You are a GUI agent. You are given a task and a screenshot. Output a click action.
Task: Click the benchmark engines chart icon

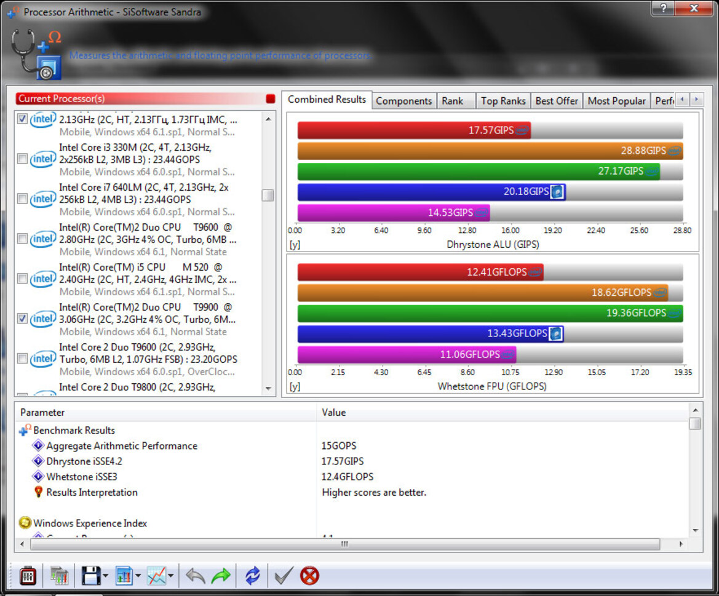[x=59, y=576]
